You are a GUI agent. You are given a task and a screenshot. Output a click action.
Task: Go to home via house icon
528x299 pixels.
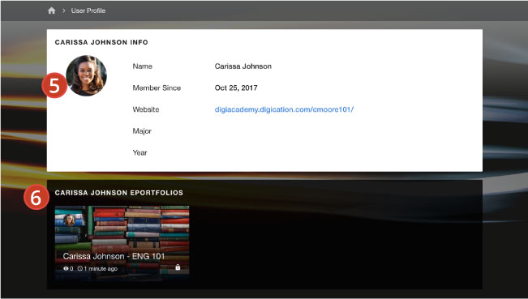[52, 11]
